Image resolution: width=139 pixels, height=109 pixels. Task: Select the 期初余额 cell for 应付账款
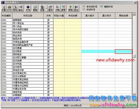point(124,51)
